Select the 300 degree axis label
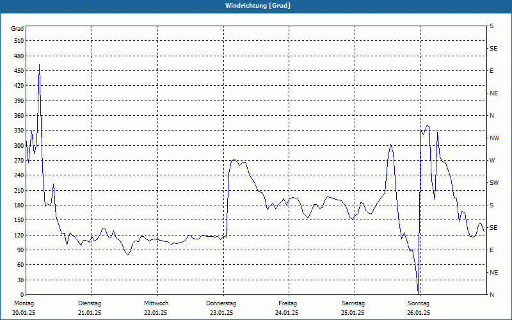This screenshot has width=512, height=320. point(19,145)
